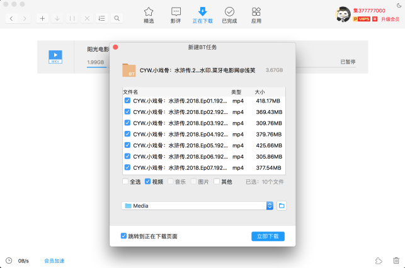
Task: Tick the 全选 select-all checkbox
Action: [126, 182]
